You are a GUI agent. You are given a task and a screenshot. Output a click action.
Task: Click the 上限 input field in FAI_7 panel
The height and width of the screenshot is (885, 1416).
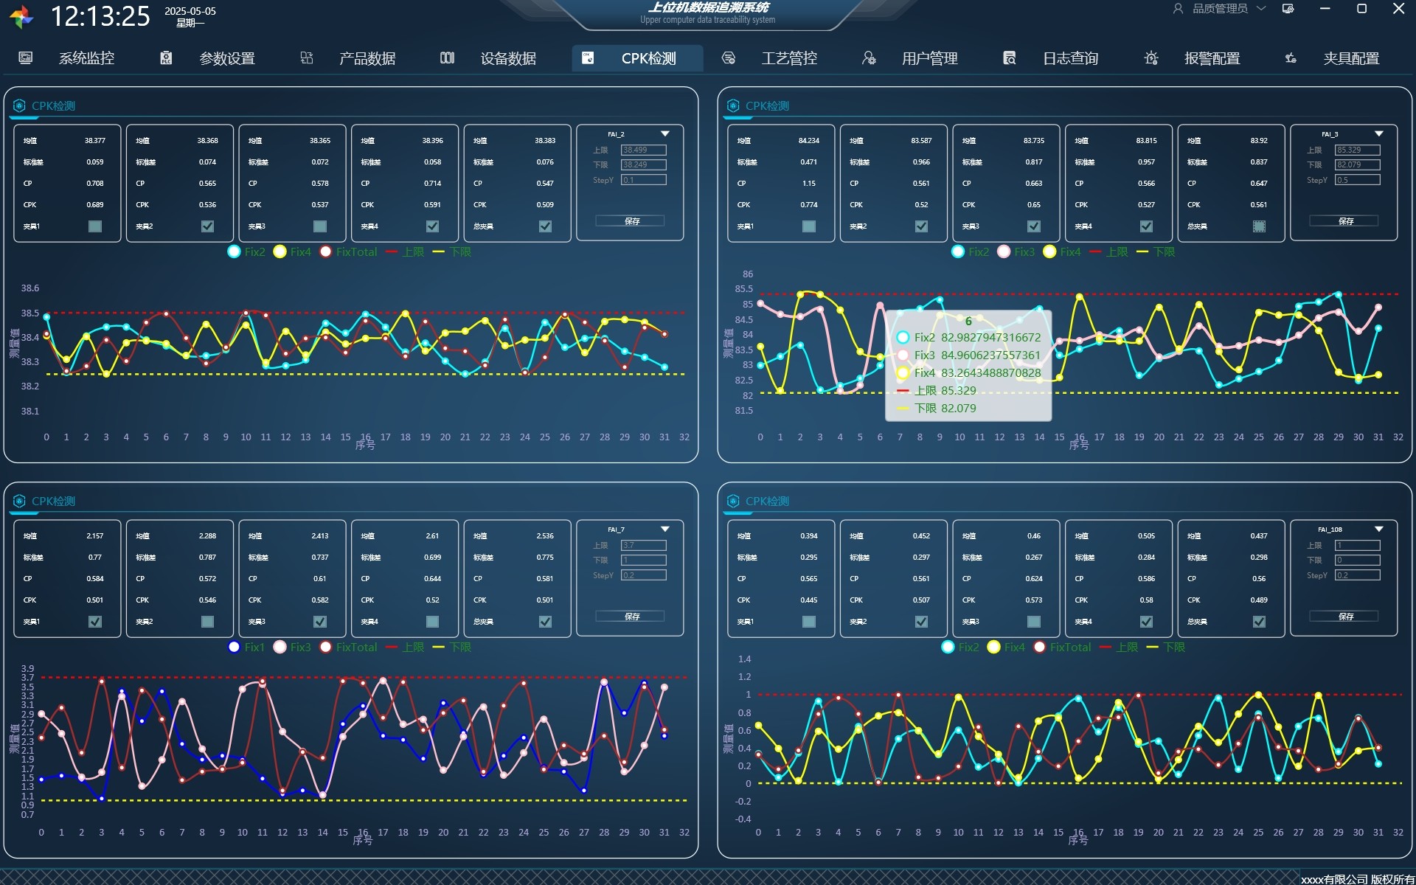643,545
